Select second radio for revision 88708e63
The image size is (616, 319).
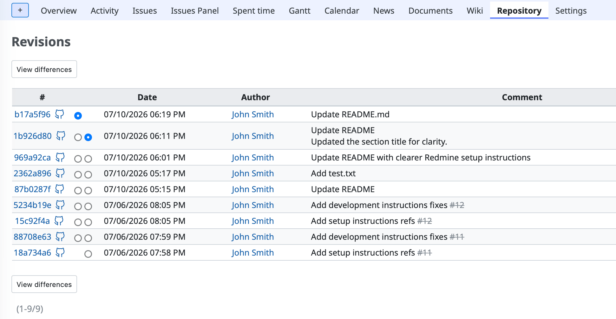[x=88, y=238]
